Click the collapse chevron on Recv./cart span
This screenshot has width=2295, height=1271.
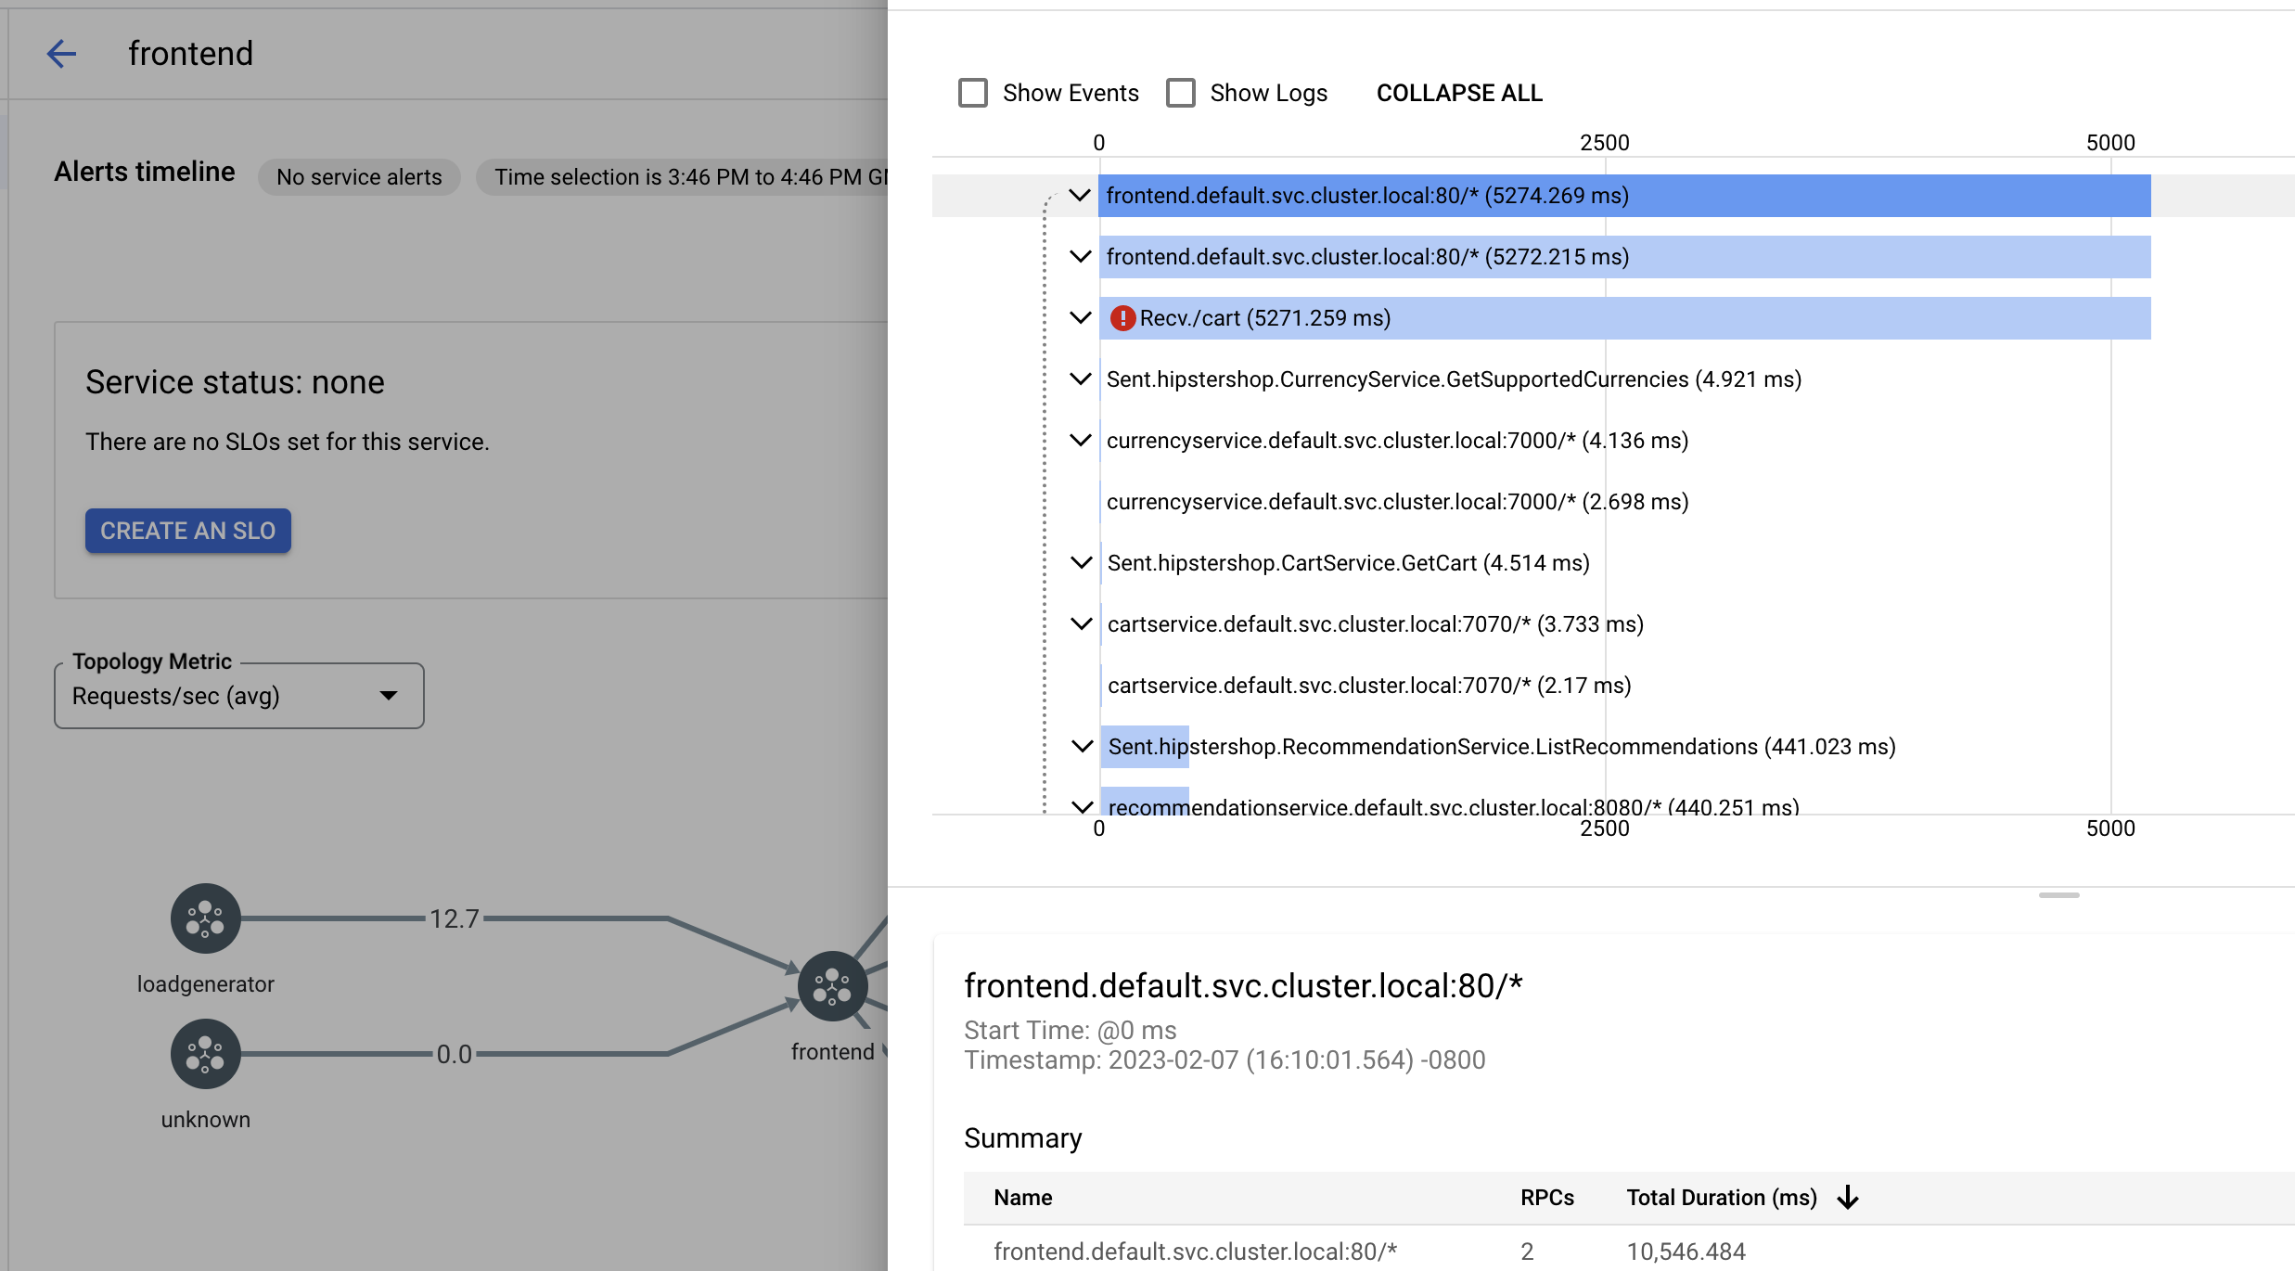click(1080, 316)
